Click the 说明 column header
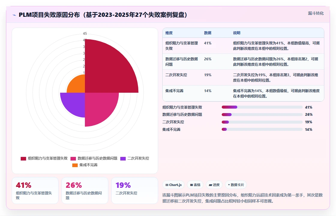Viewport: 336px width, 216px height. tap(237, 33)
